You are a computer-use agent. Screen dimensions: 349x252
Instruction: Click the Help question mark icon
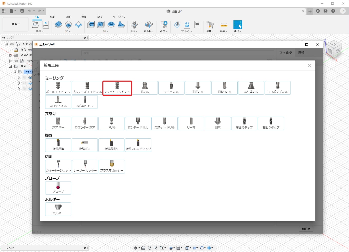pyautogui.click(x=333, y=11)
